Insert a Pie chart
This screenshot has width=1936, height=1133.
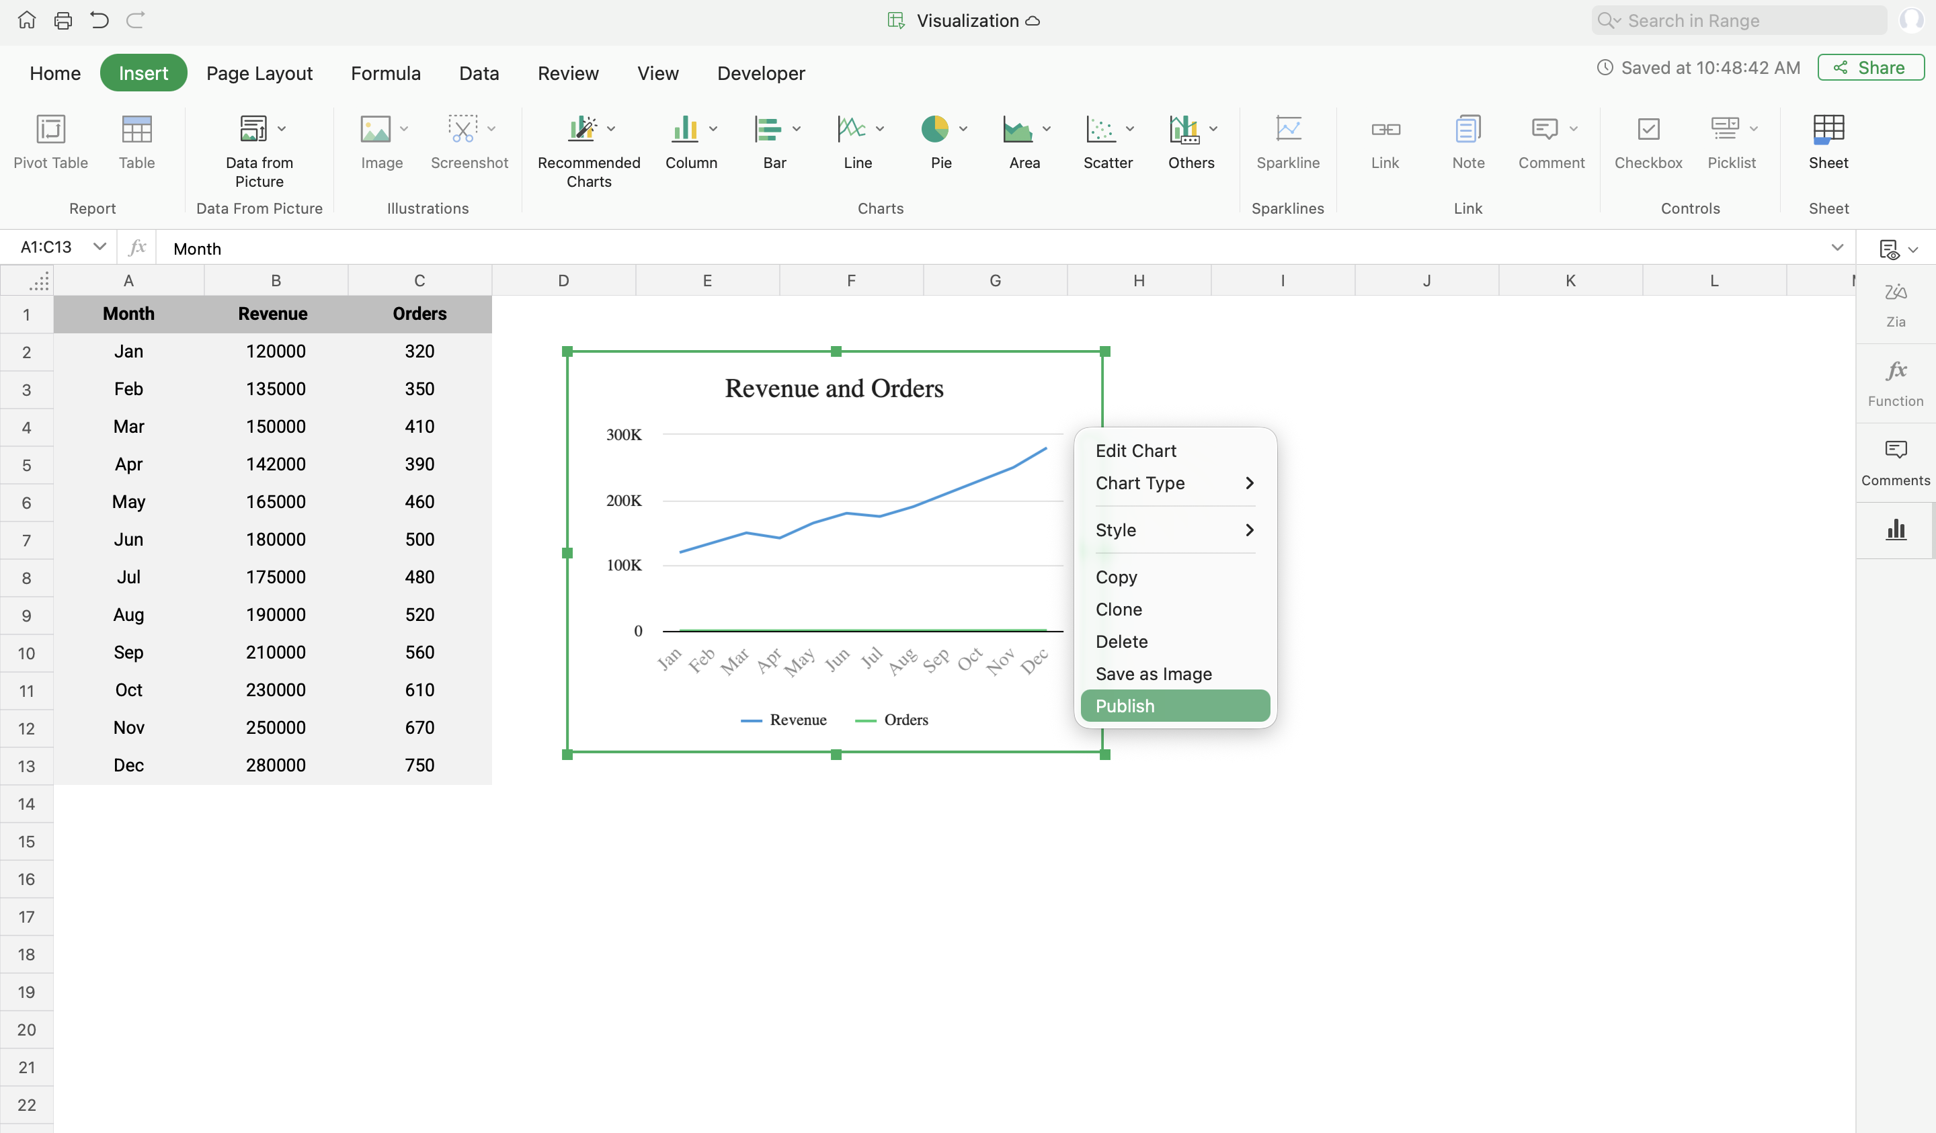point(934,130)
